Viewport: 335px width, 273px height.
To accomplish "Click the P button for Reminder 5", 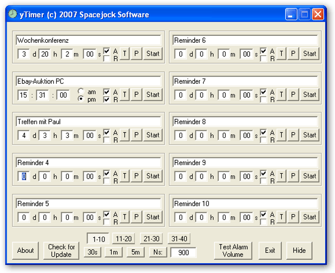I will 136,217.
